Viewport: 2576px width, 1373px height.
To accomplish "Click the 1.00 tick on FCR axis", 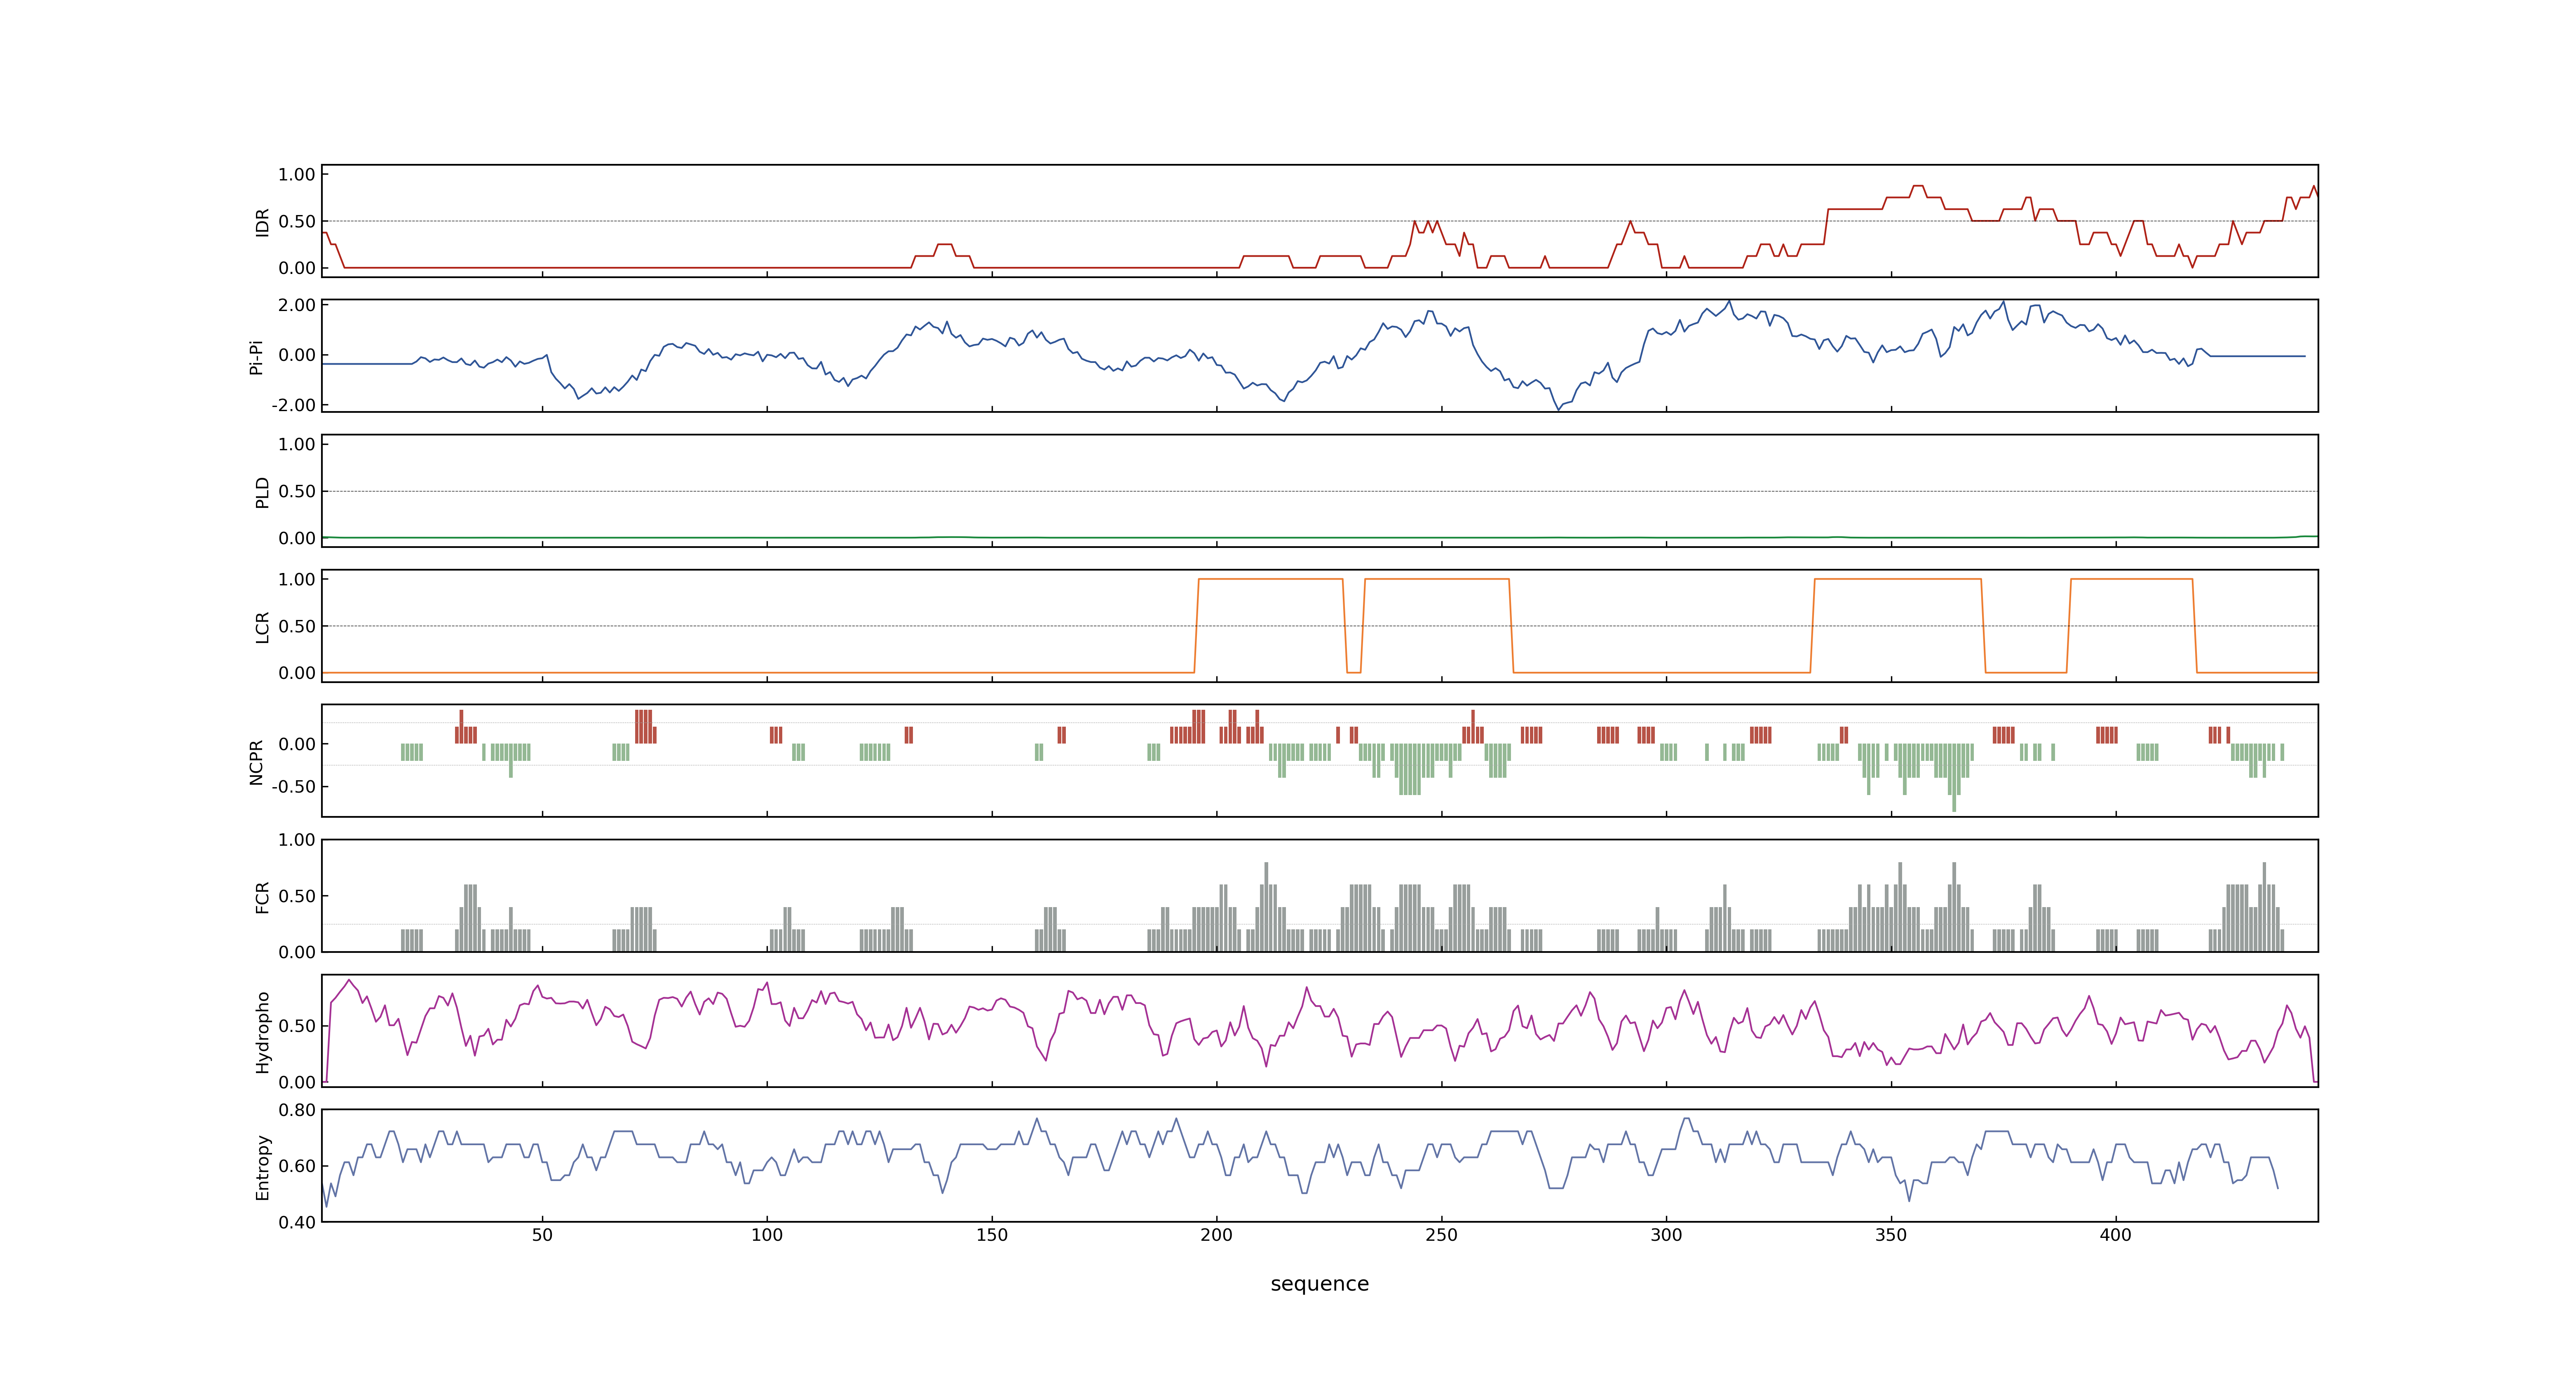I will coord(297,840).
